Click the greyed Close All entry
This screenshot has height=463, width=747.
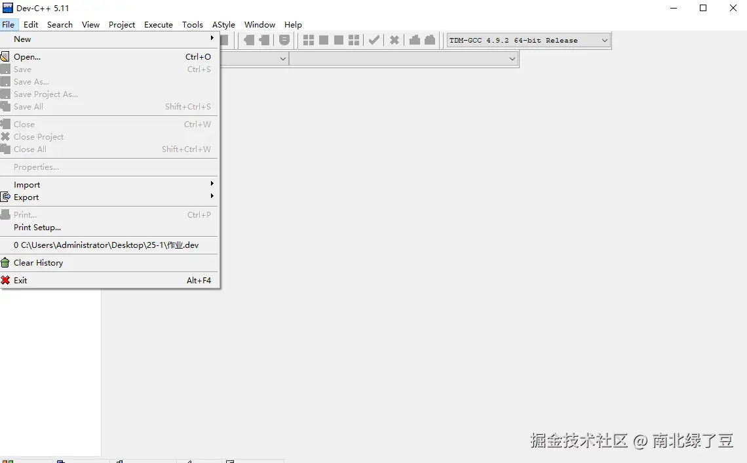(109, 150)
